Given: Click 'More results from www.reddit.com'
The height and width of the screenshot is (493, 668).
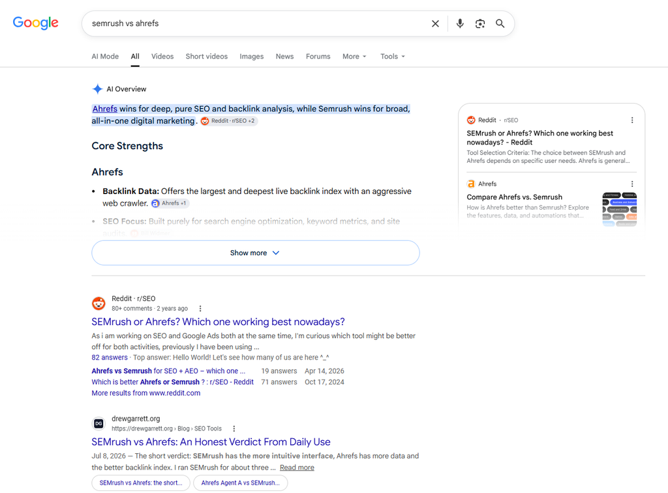Looking at the screenshot, I should 145,393.
